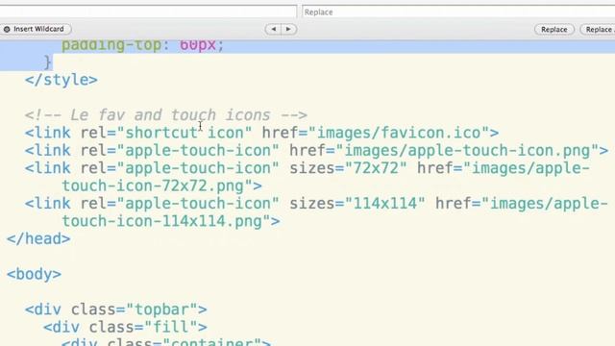Click the div class "fill" line
The image size is (615, 346).
pos(125,327)
